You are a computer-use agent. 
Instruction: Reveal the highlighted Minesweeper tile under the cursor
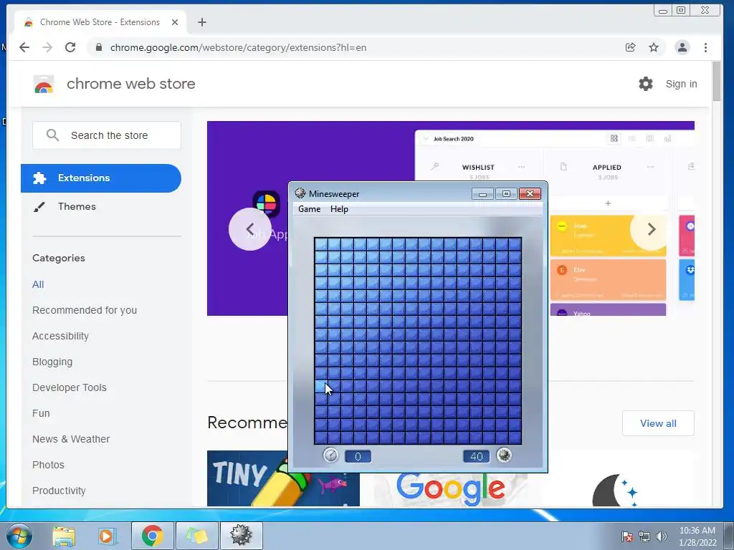[320, 386]
